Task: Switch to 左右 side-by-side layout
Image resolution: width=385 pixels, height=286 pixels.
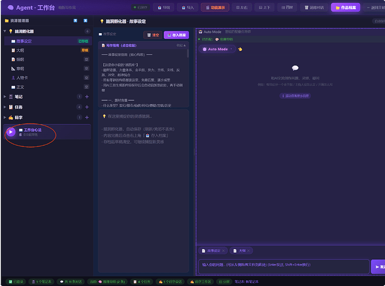Action: click(x=242, y=7)
